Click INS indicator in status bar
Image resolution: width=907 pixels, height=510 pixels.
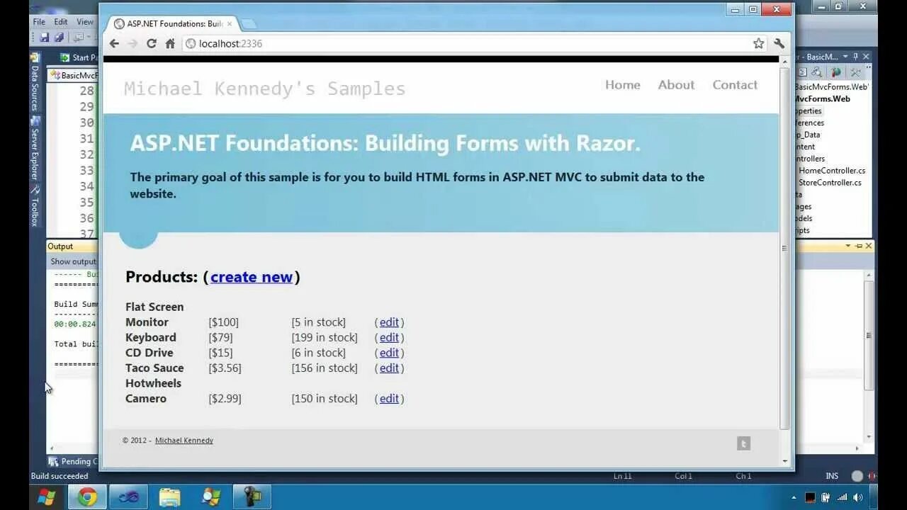click(832, 476)
